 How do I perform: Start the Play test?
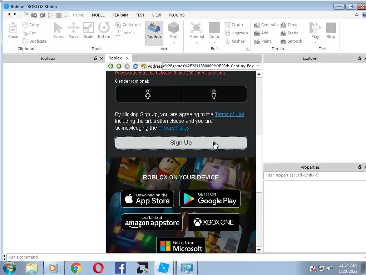pyautogui.click(x=315, y=30)
